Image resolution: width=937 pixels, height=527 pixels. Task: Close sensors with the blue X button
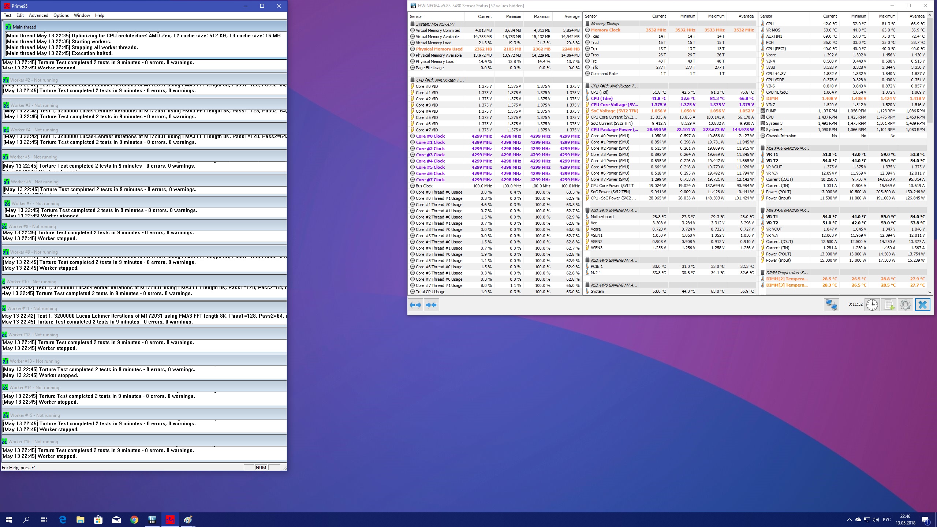point(922,305)
